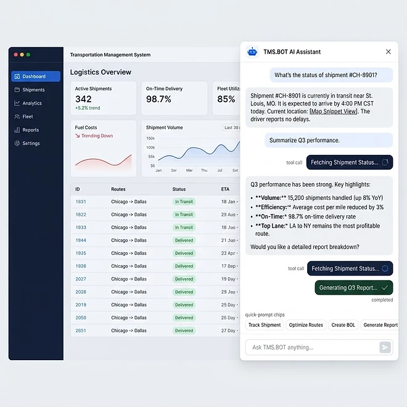Viewport: 407px width, 407px height.
Task: Click the Fuel Costs trend chart
Action: 104,161
